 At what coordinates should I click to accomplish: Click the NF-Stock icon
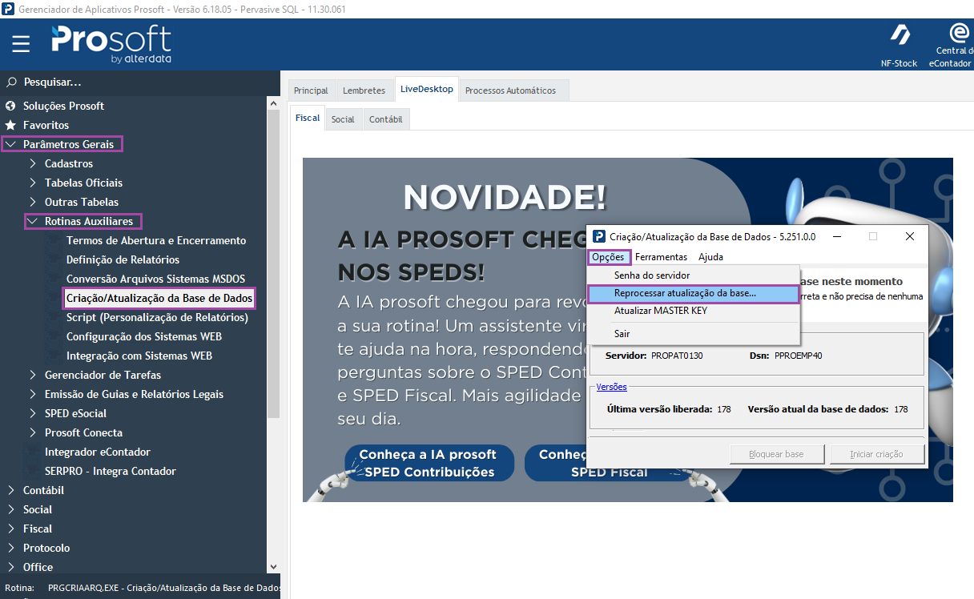900,34
